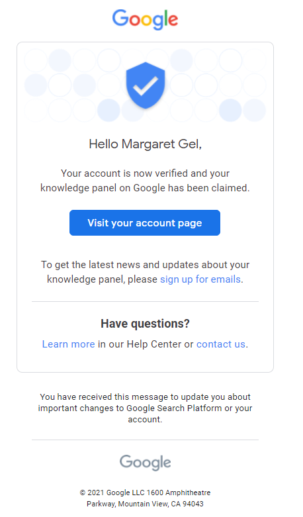This screenshot has width=303, height=517.
Task: Follow the contact us link
Action: [x=221, y=344]
